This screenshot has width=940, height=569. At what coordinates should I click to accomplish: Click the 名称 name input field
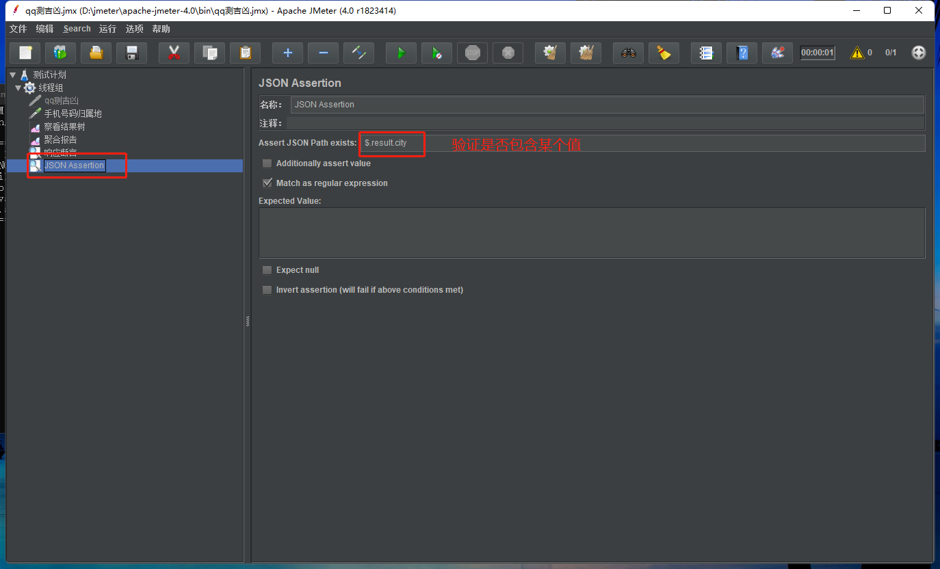click(x=607, y=105)
